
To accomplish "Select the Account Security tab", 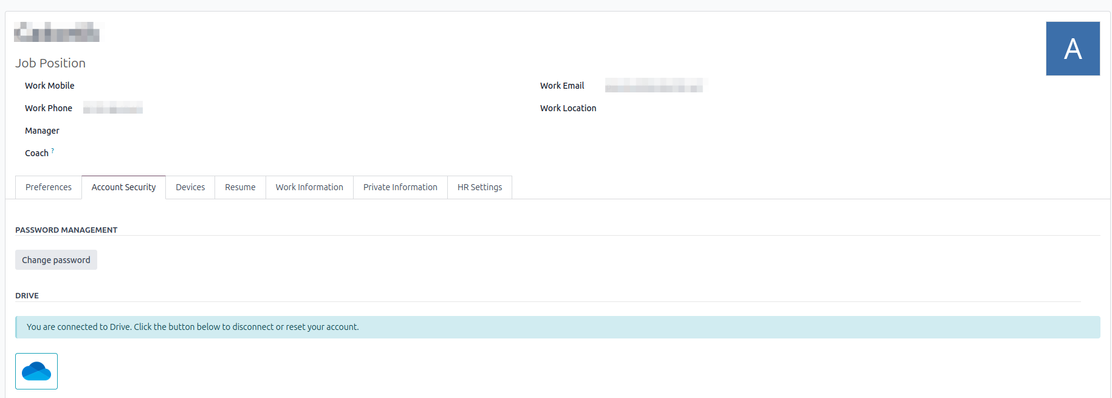I will (124, 187).
